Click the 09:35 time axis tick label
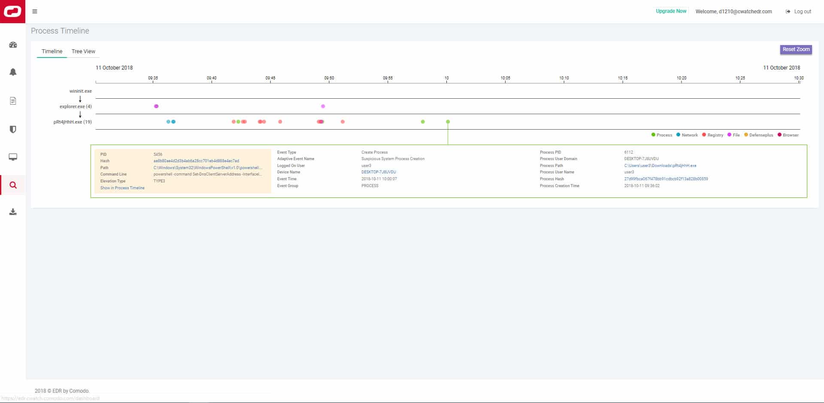Screen dimensions: 824x403 (153, 78)
